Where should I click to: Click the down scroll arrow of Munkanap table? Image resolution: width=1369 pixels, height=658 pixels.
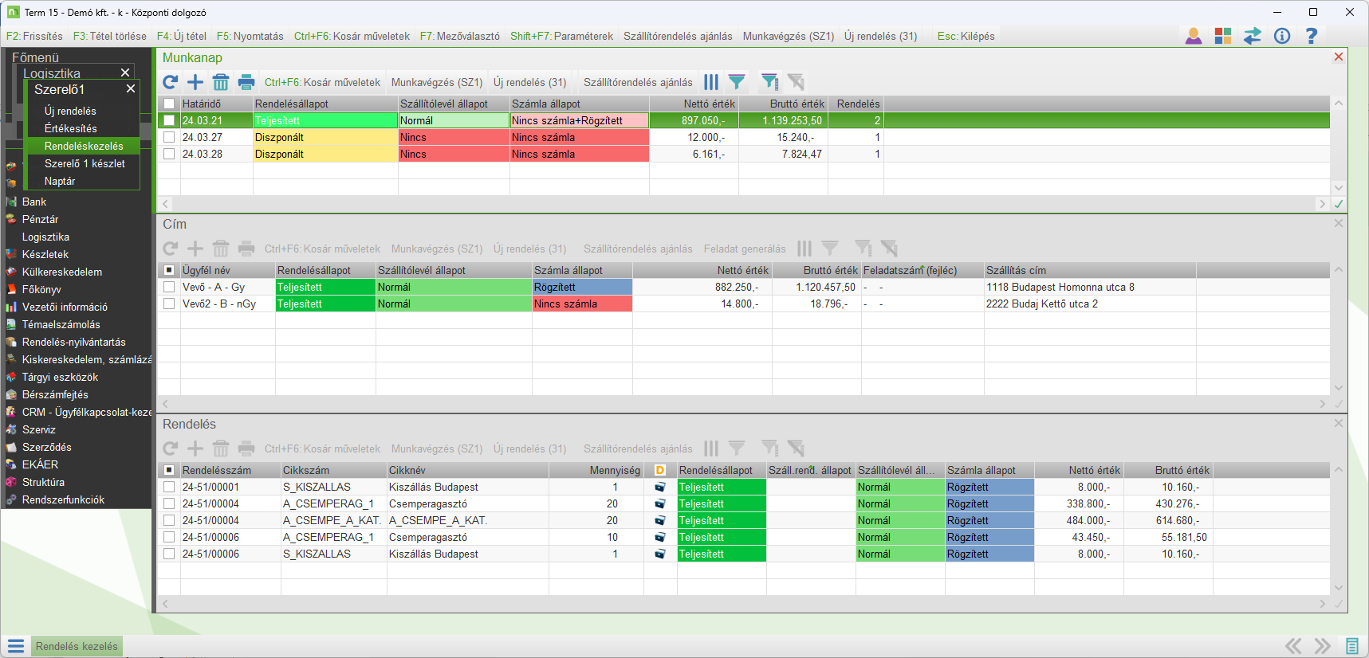(1339, 188)
